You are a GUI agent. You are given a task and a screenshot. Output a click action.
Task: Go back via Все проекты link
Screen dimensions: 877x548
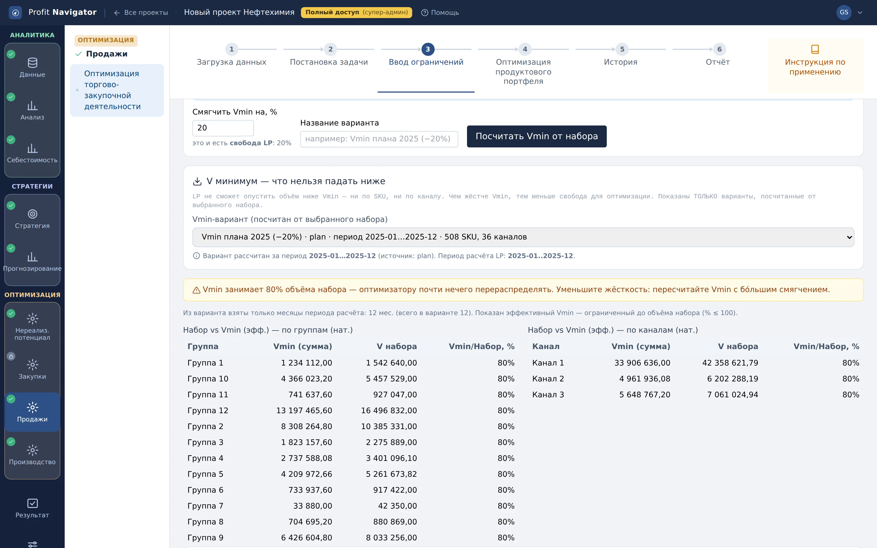pos(141,13)
